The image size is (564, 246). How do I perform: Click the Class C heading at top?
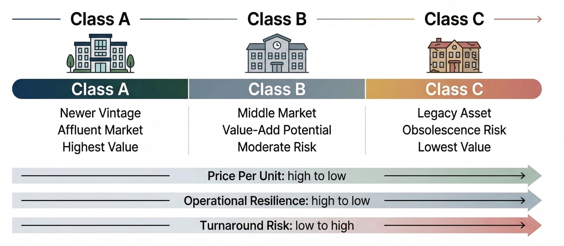454,19
